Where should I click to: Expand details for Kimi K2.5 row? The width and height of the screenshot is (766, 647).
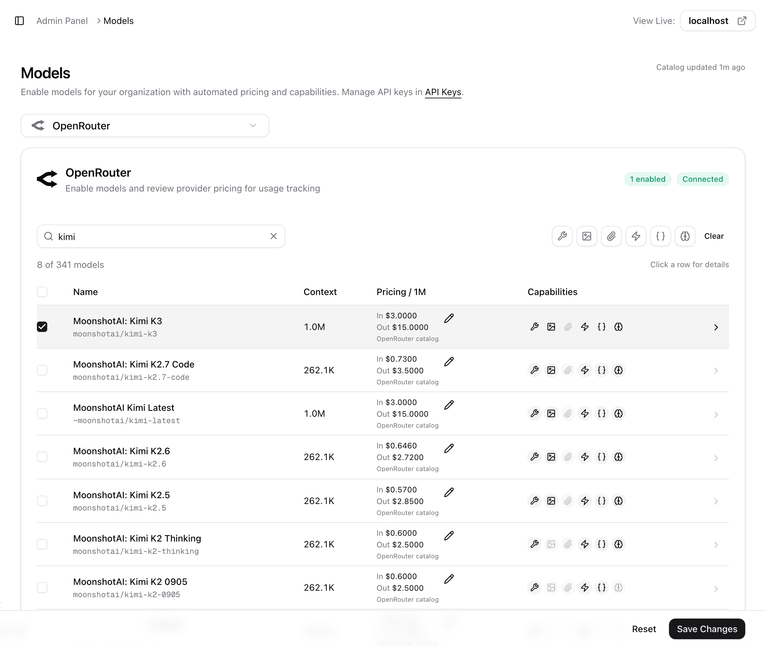pos(716,501)
